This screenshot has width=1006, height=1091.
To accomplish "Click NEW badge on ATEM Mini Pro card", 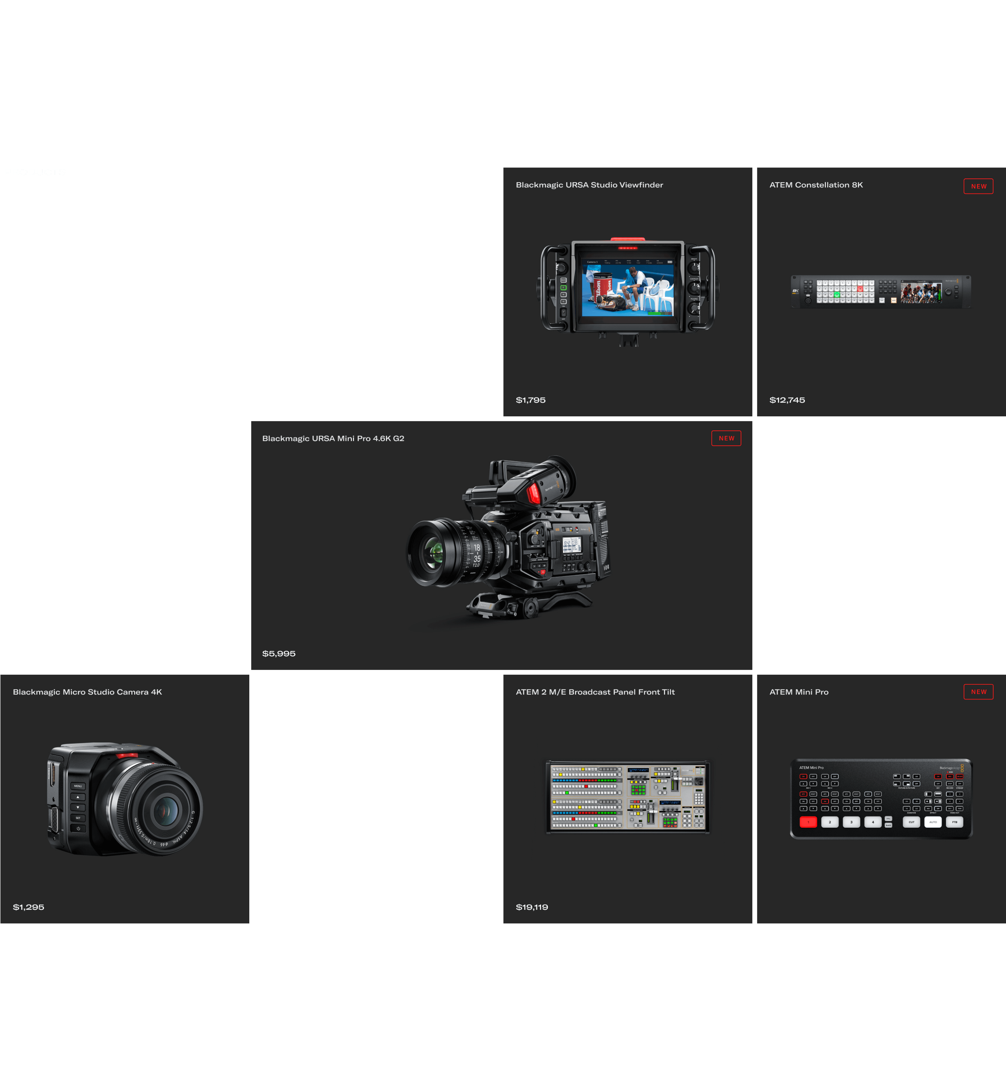I will point(978,692).
